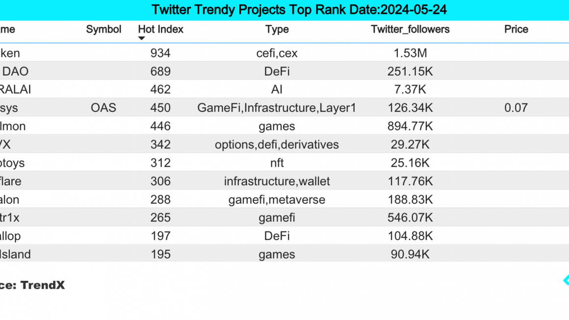Select the Hot Index column header

(161, 29)
